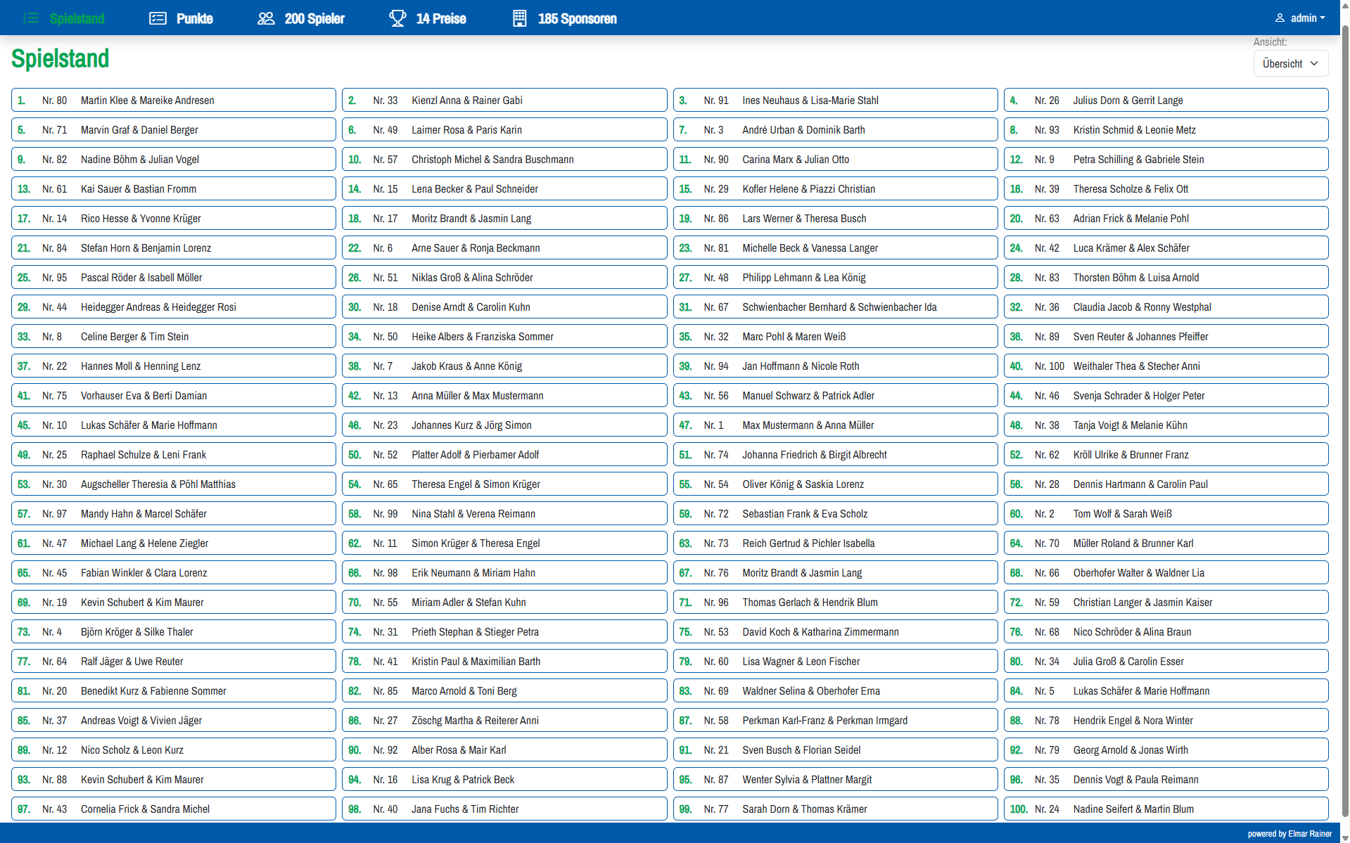Click the players group icon
This screenshot has height=843, width=1350.
point(266,18)
